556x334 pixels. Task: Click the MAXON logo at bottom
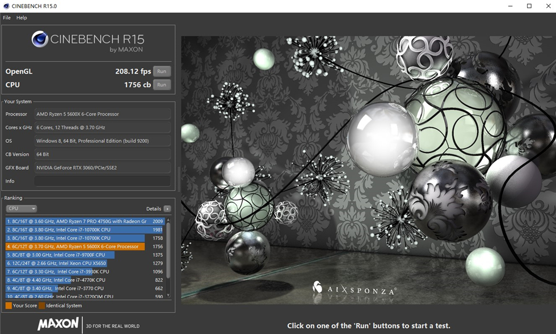click(58, 324)
